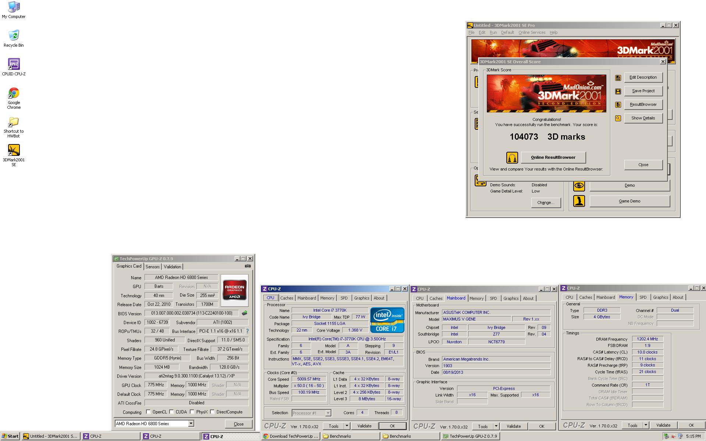Click the Bus Interface question mark in GPU-Z
The image size is (706, 441).
247,331
